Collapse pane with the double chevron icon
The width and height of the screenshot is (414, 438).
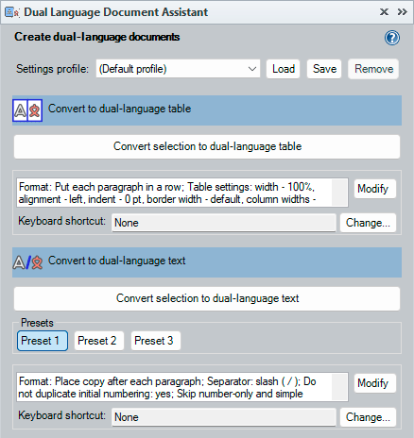(x=402, y=12)
